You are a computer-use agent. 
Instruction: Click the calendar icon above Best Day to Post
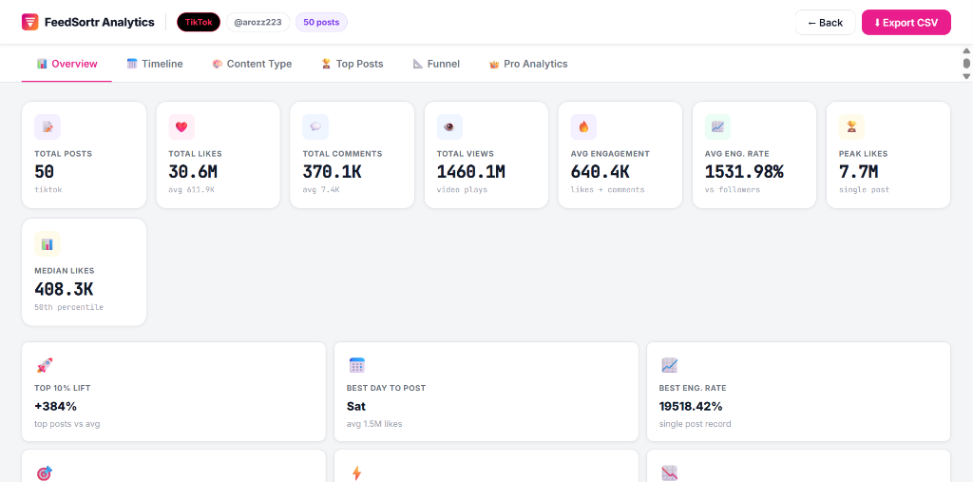point(357,365)
